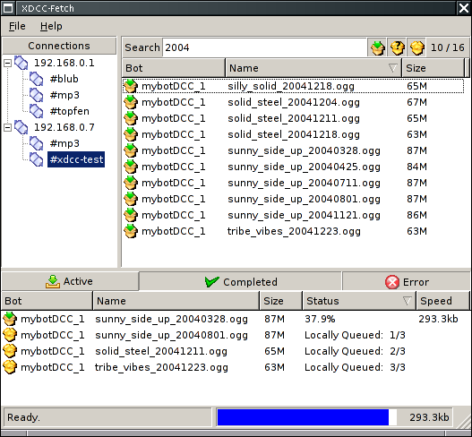Click the question-mark package toolbar icon
The image size is (472, 437).
(397, 47)
